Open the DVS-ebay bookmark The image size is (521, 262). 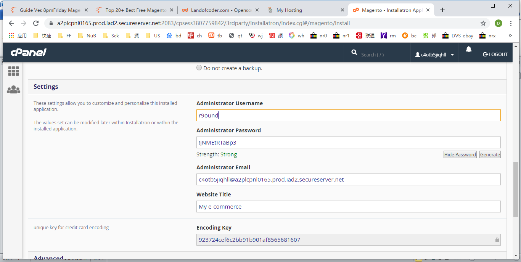(458, 35)
